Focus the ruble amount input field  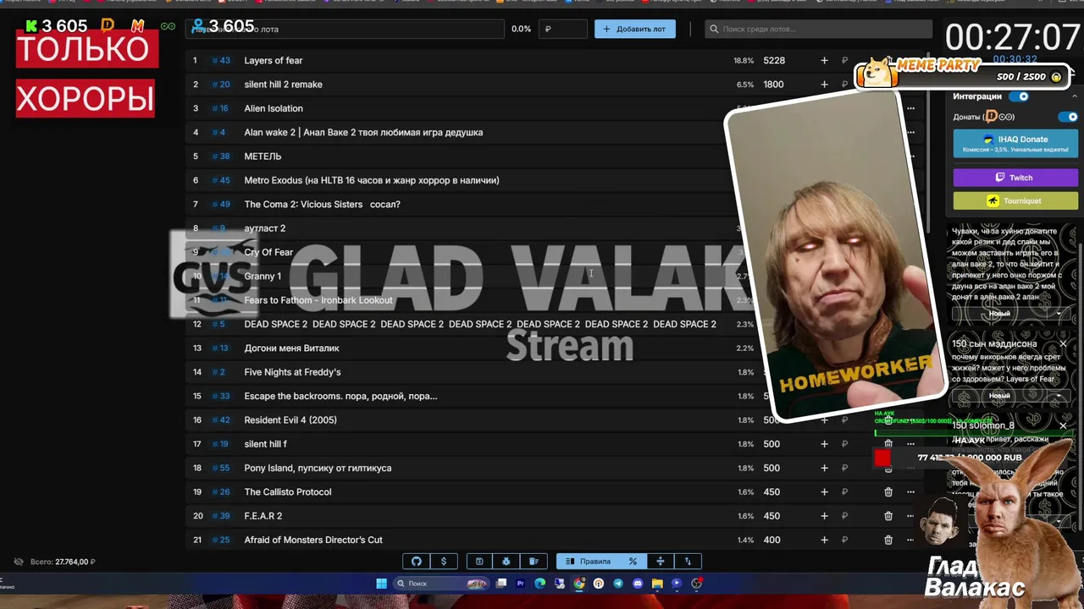[x=564, y=29]
